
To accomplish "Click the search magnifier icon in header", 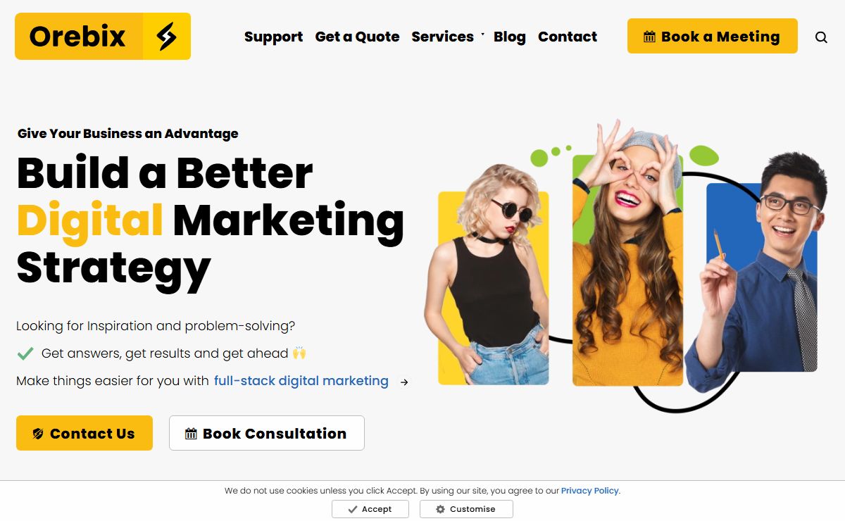I will [x=821, y=37].
